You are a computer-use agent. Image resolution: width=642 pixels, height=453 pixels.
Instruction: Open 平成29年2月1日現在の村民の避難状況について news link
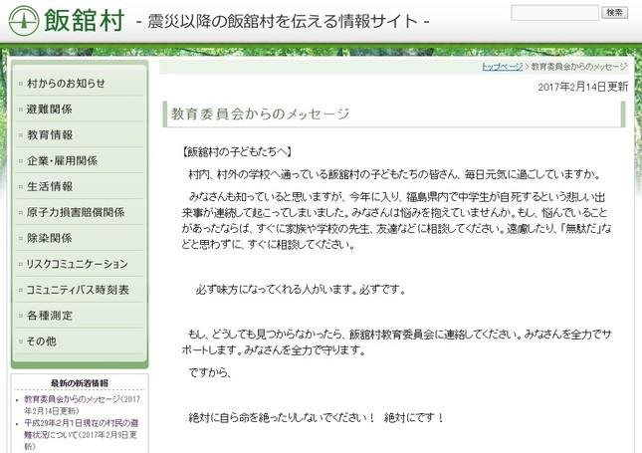coord(81,429)
